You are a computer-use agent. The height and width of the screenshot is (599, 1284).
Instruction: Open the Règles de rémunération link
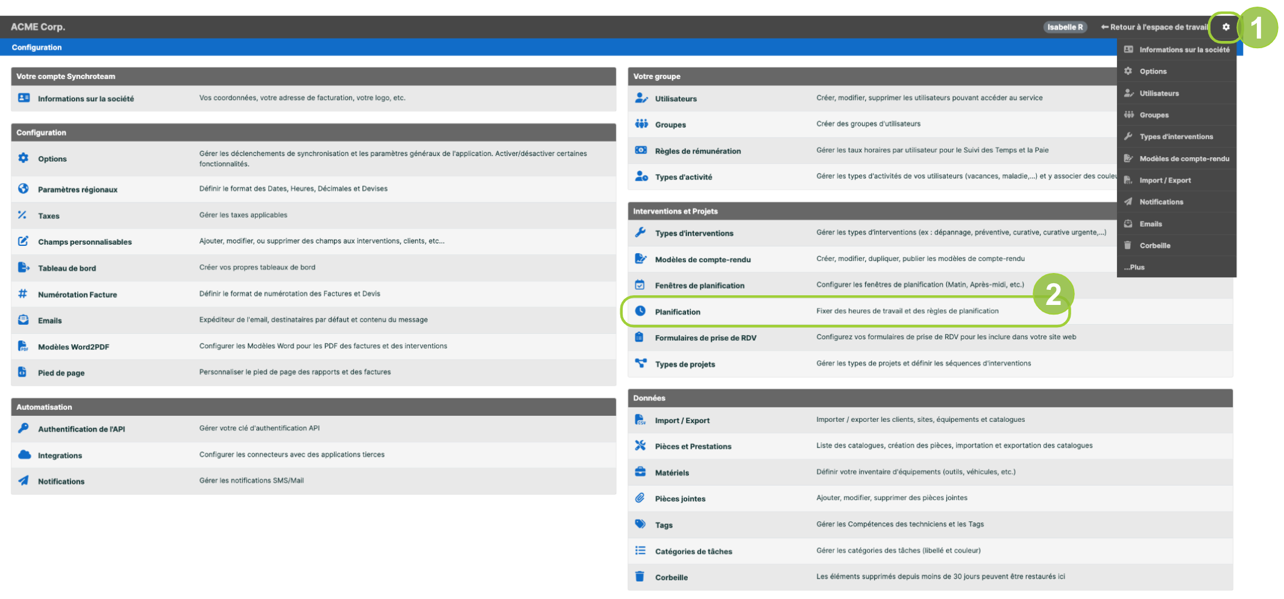click(x=697, y=151)
